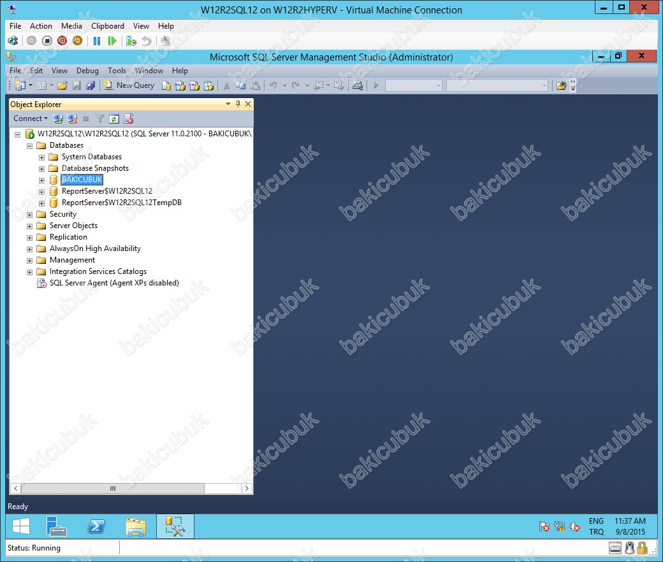
Task: Expand the ReportServer$W12R2SQL12 database
Action: click(41, 191)
